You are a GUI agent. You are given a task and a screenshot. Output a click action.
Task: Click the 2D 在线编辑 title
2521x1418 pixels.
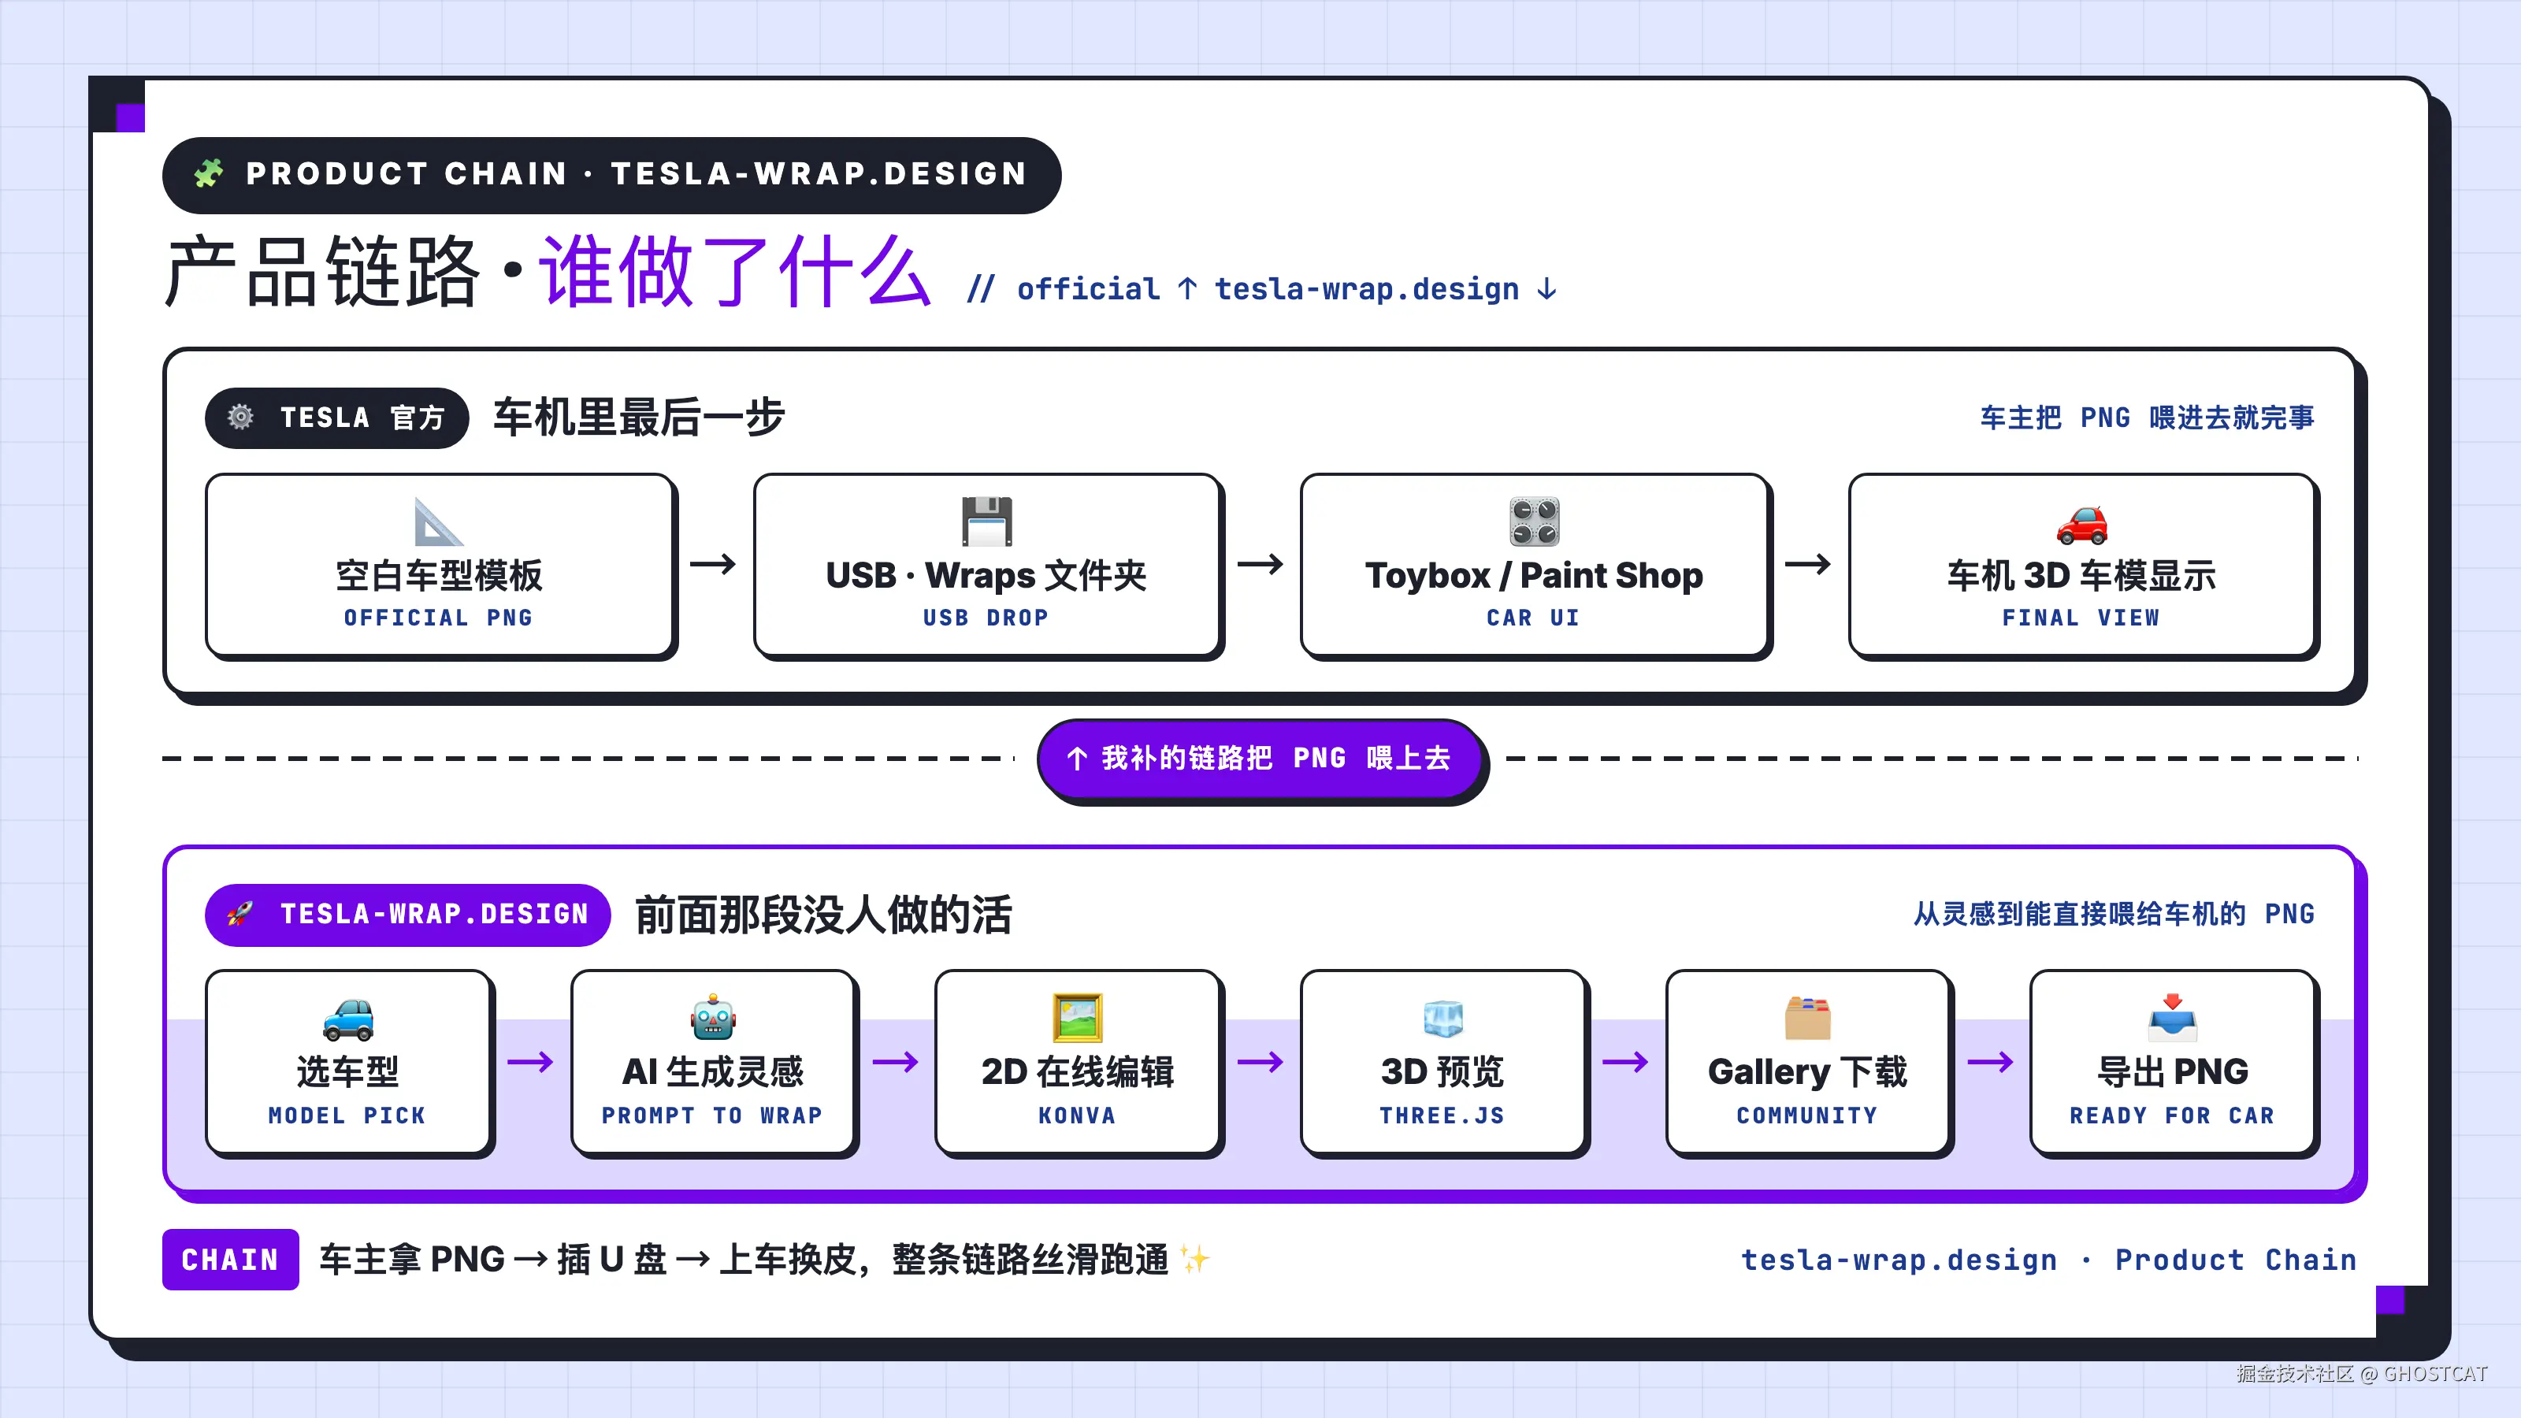click(x=1078, y=1072)
